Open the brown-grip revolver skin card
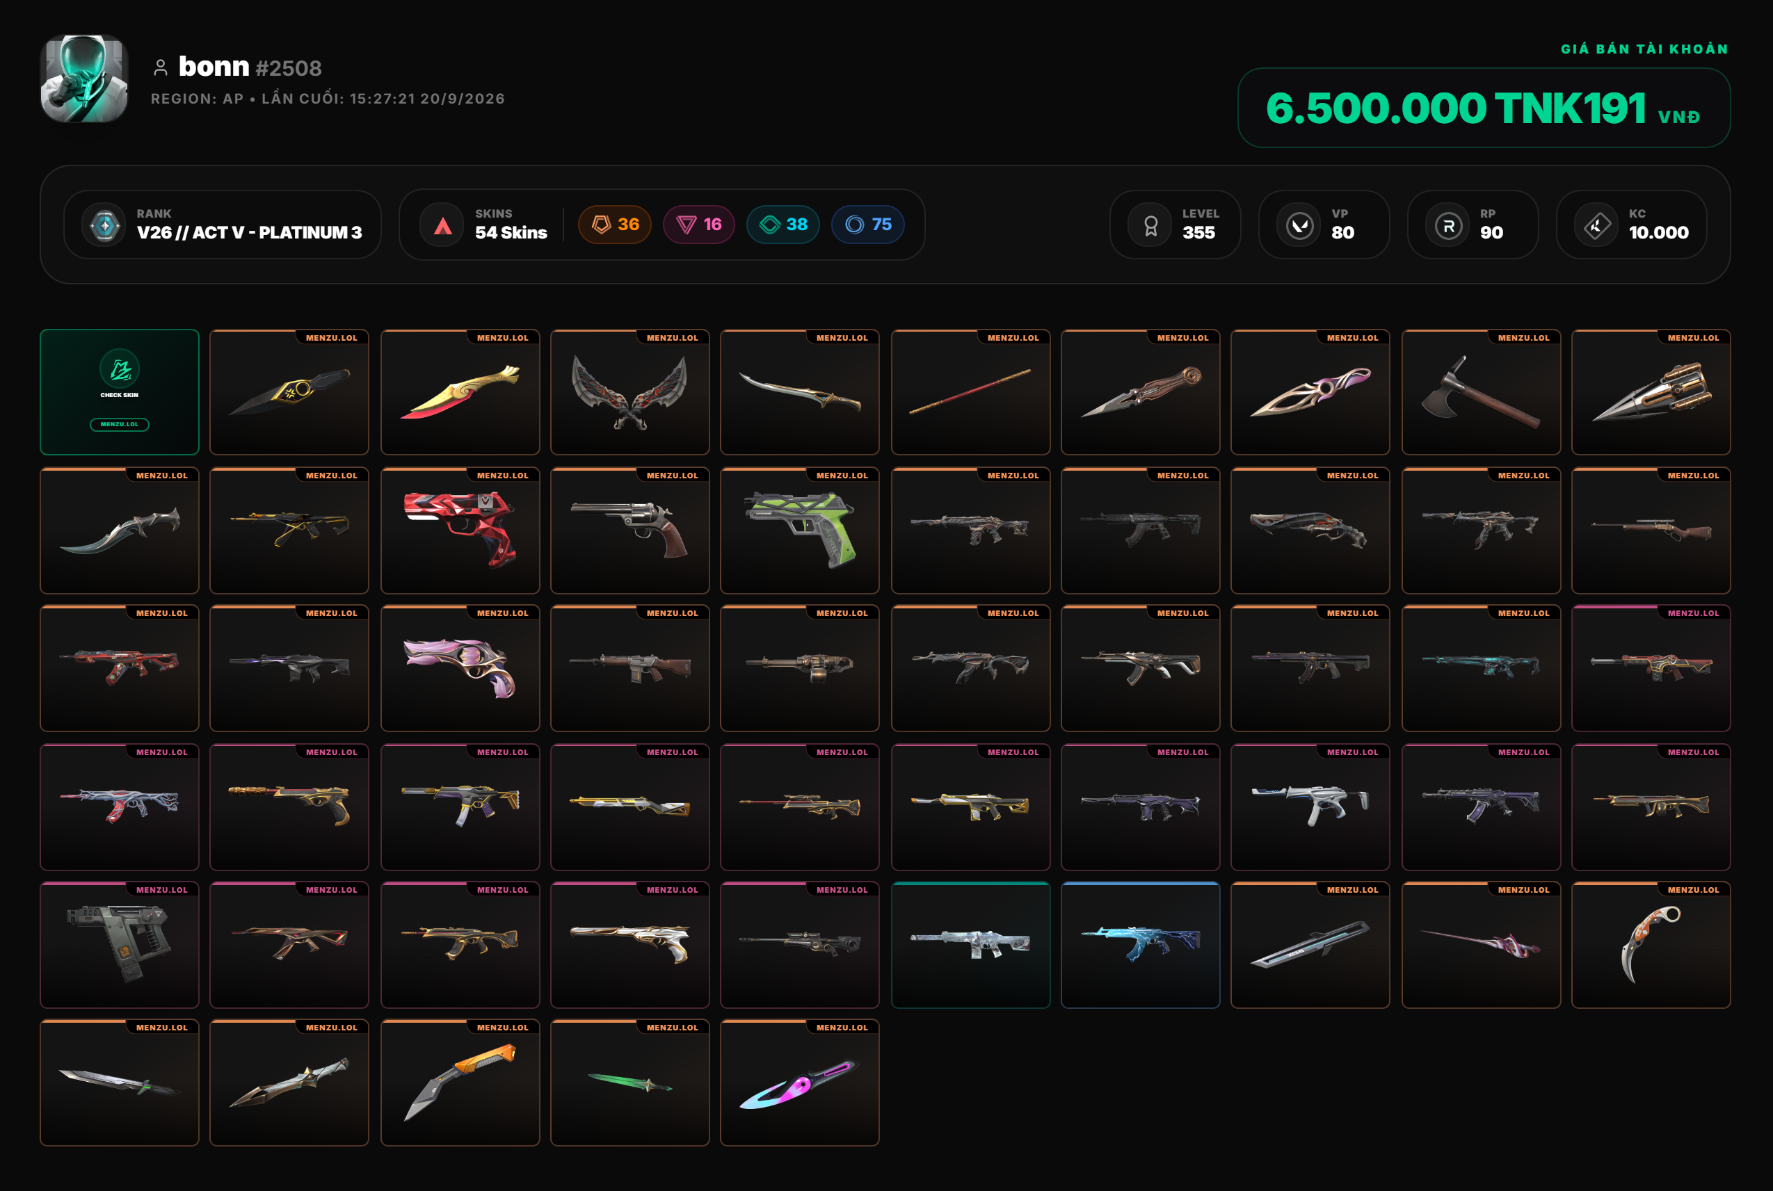This screenshot has width=1773, height=1191. pos(629,530)
